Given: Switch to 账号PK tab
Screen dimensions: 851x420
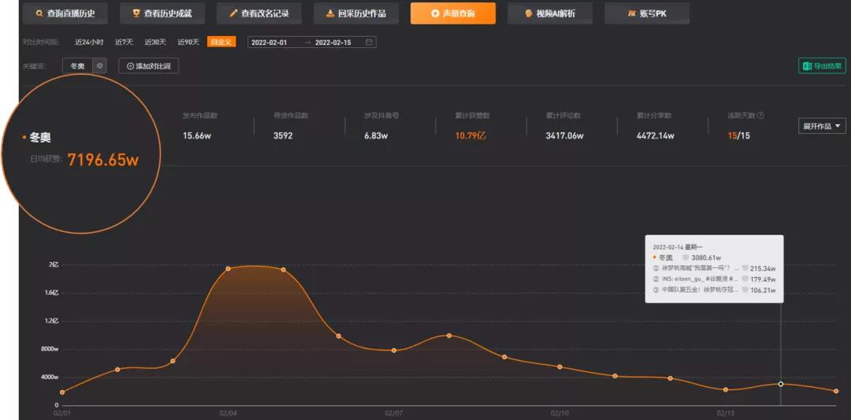Looking at the screenshot, I should click(x=647, y=13).
